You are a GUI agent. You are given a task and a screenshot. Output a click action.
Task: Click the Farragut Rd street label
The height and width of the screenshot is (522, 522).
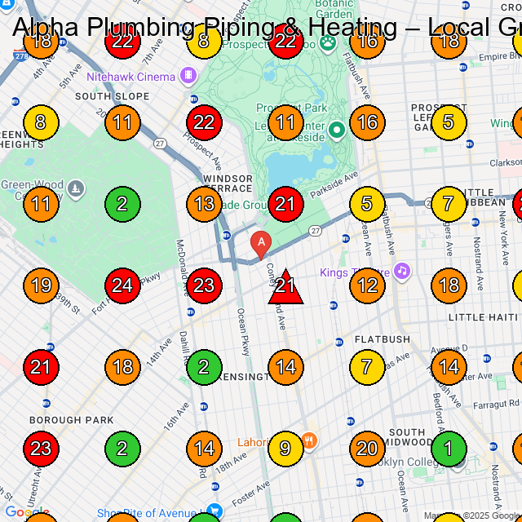click(497, 405)
